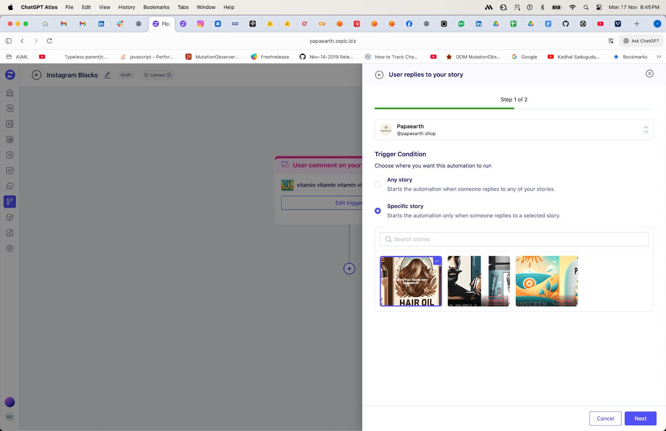Screen dimensions: 666x431
Task: Open the Settings gear in the left sidebar
Action: pos(10,248)
